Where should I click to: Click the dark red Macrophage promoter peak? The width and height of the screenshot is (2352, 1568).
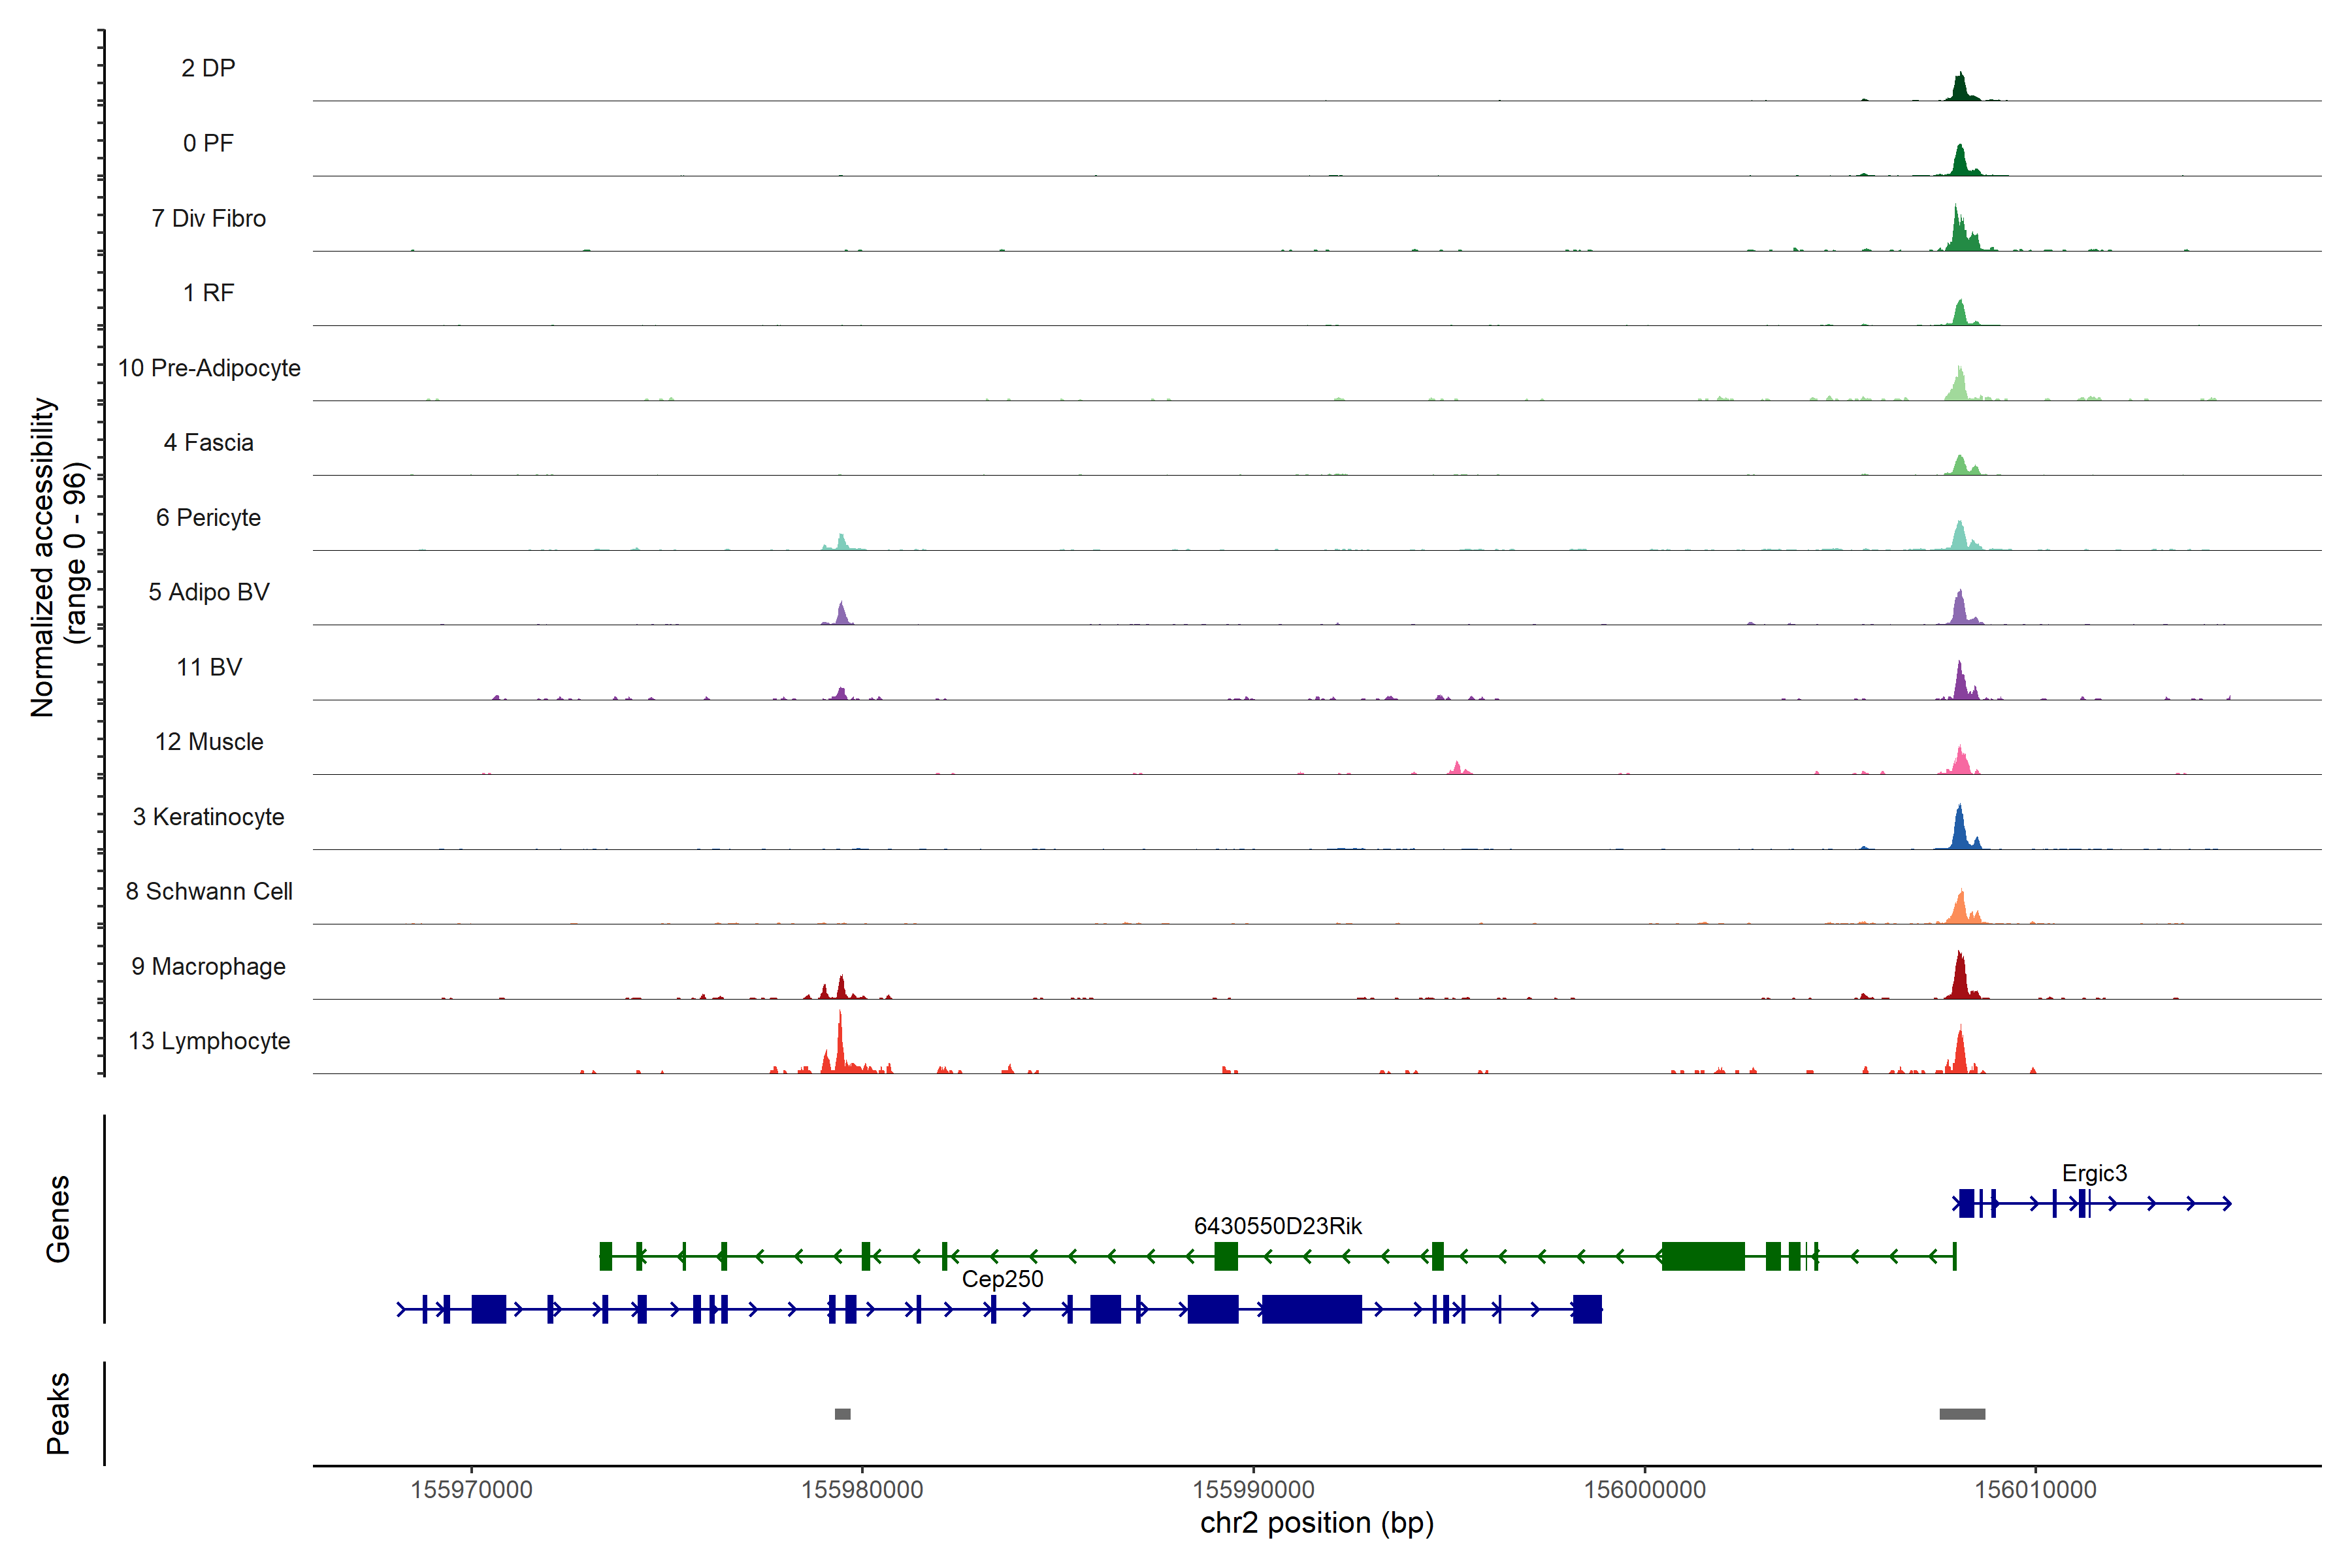(1960, 980)
